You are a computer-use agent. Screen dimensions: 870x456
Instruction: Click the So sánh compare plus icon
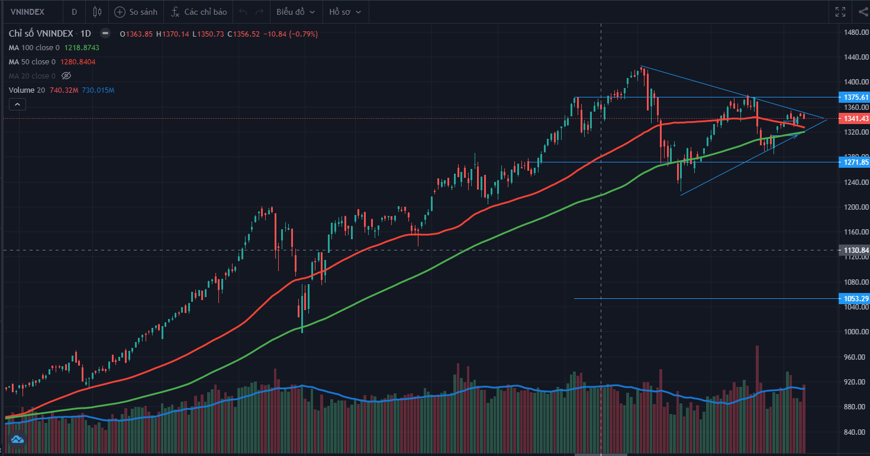coord(120,12)
